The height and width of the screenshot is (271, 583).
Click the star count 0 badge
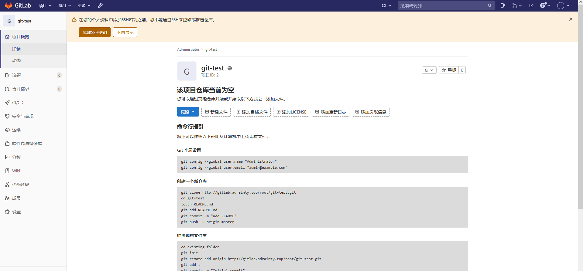[462, 70]
